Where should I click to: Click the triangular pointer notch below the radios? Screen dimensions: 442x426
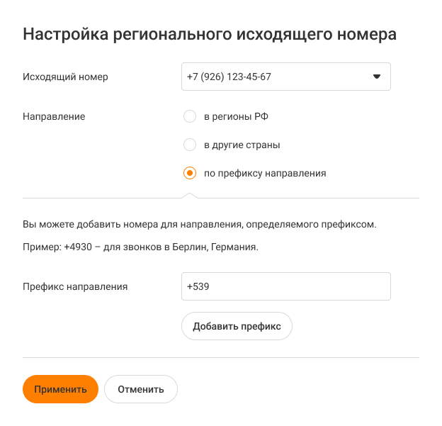coord(189,195)
